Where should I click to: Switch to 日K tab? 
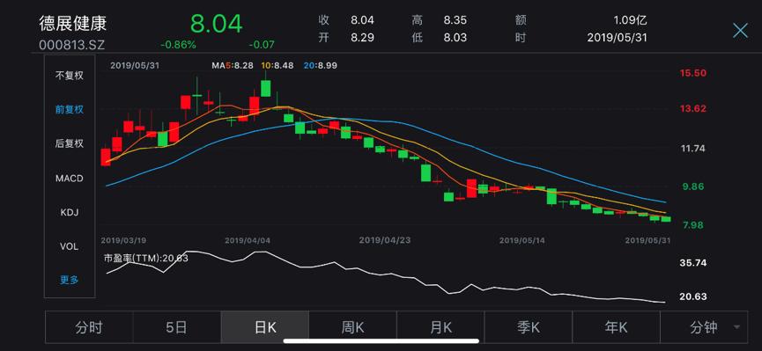265,327
